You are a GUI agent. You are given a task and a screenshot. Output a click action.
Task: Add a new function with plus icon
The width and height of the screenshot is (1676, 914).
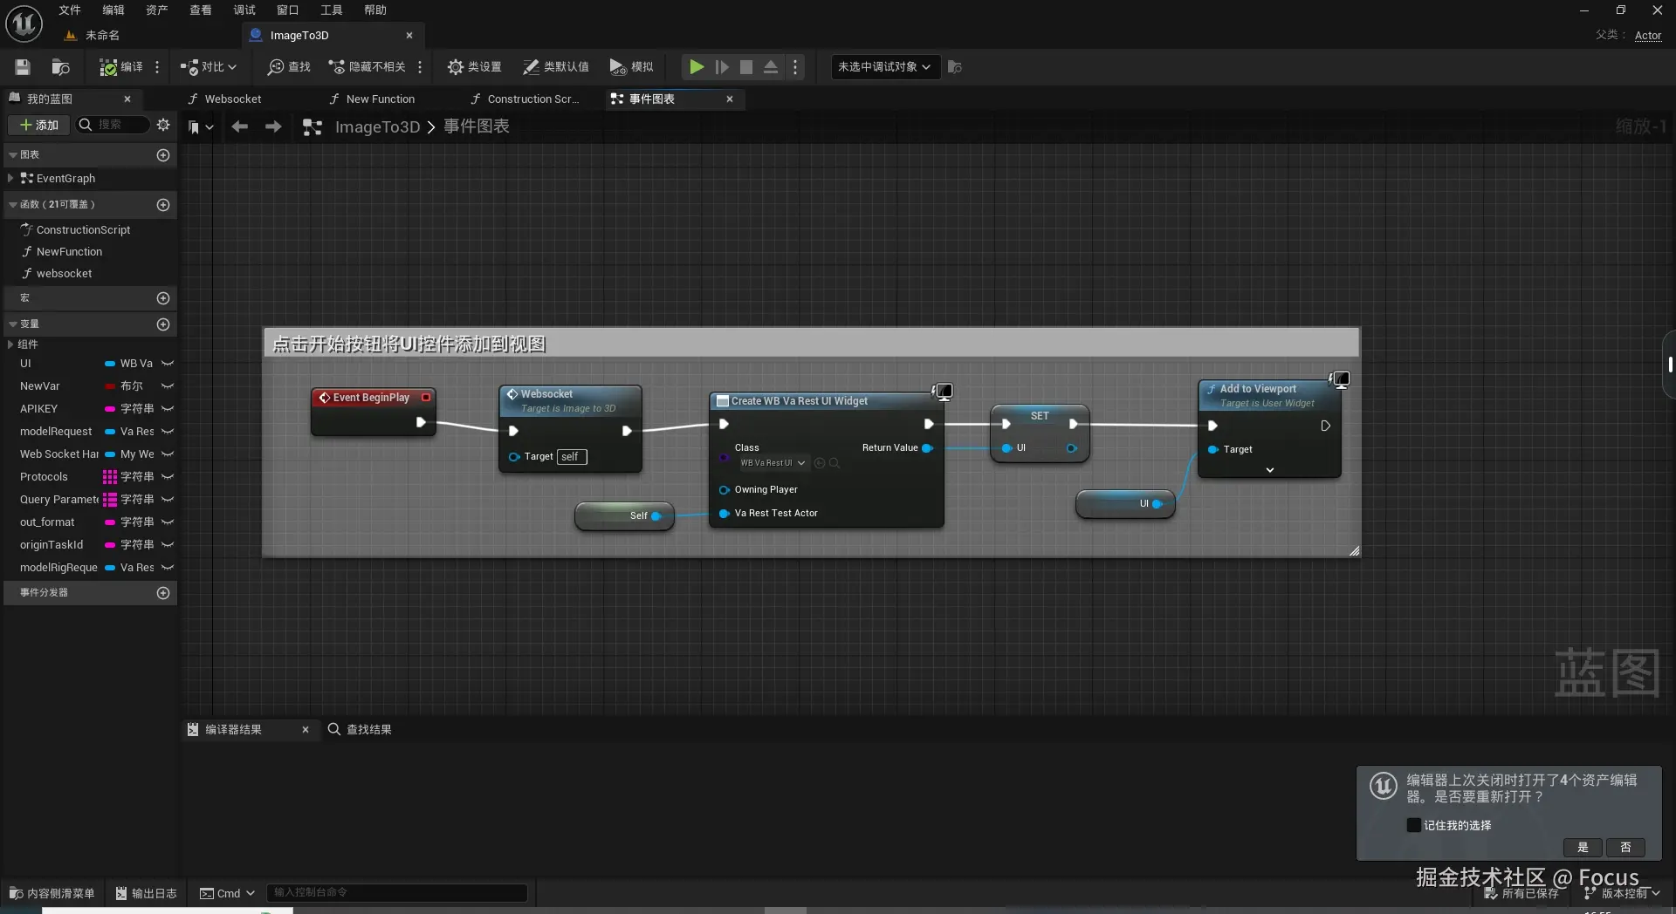162,205
